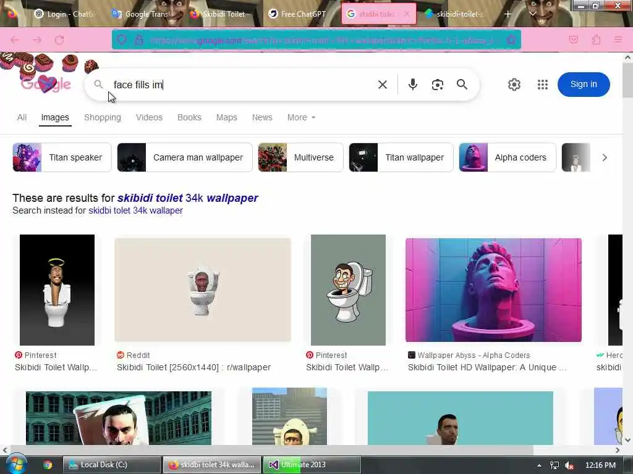Open Firefox application menu

[x=618, y=39]
